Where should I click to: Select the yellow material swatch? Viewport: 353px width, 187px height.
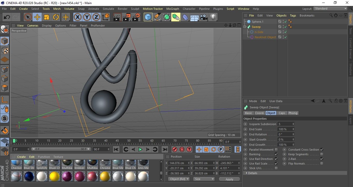[x=54, y=176]
